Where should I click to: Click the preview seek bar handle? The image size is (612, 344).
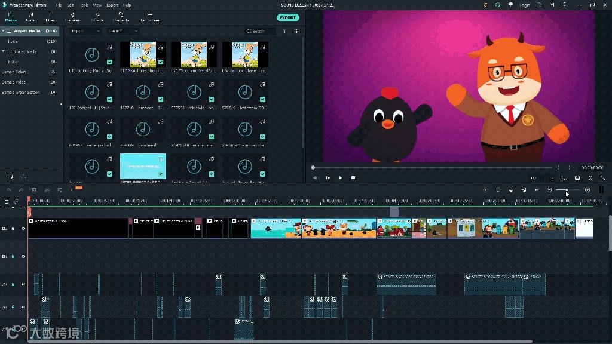pos(313,168)
